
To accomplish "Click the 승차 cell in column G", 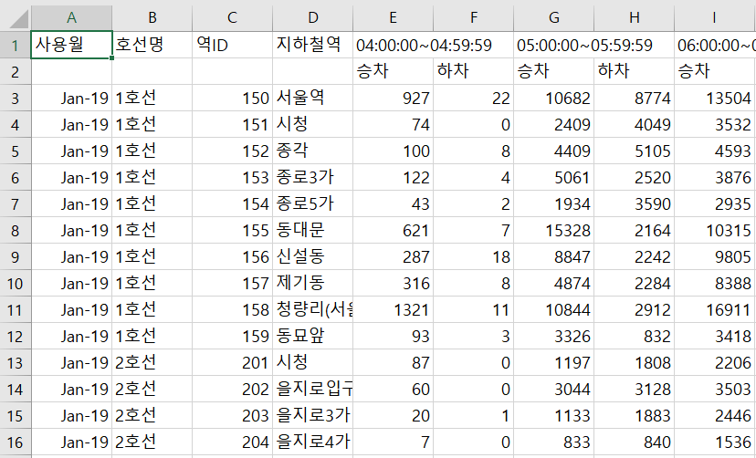I will 553,72.
